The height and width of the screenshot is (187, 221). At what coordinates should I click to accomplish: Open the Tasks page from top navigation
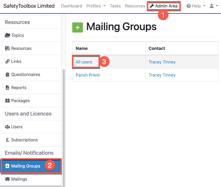(x=115, y=6)
